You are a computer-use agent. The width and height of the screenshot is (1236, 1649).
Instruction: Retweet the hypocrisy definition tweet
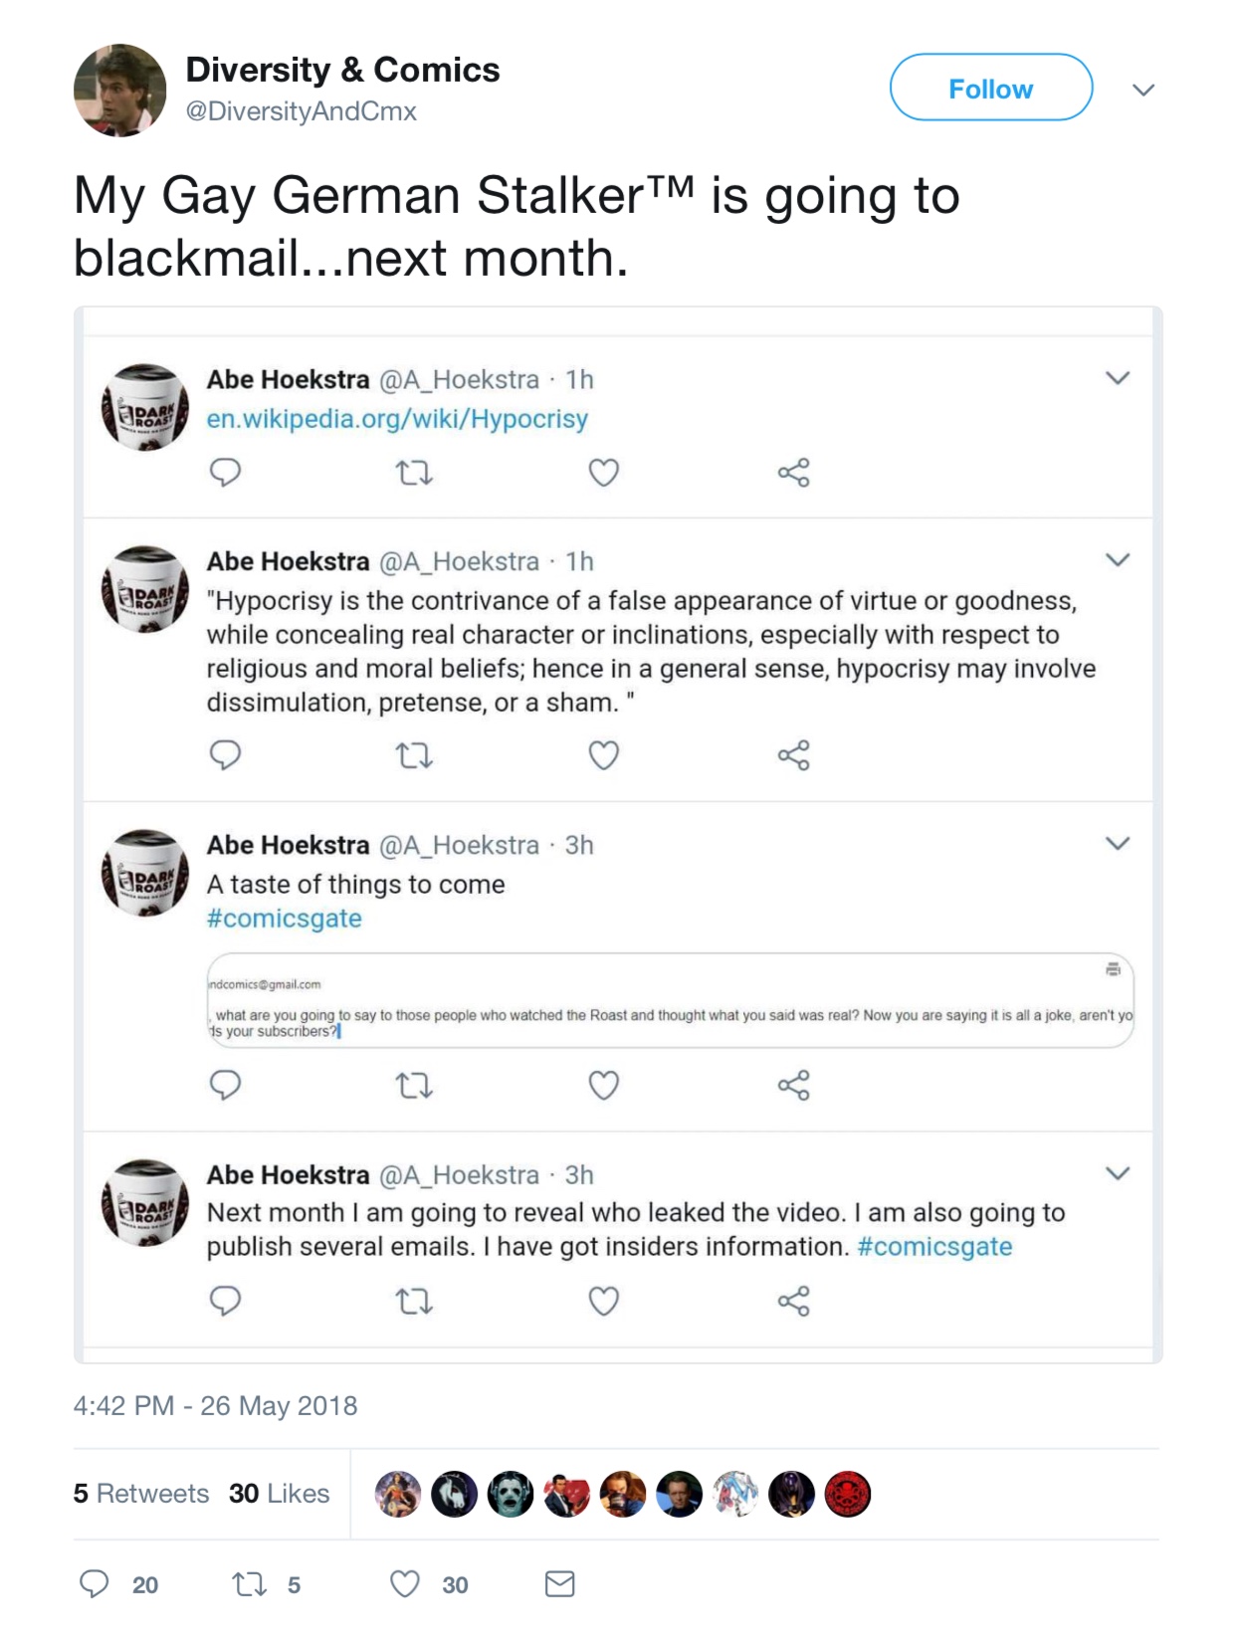click(414, 755)
